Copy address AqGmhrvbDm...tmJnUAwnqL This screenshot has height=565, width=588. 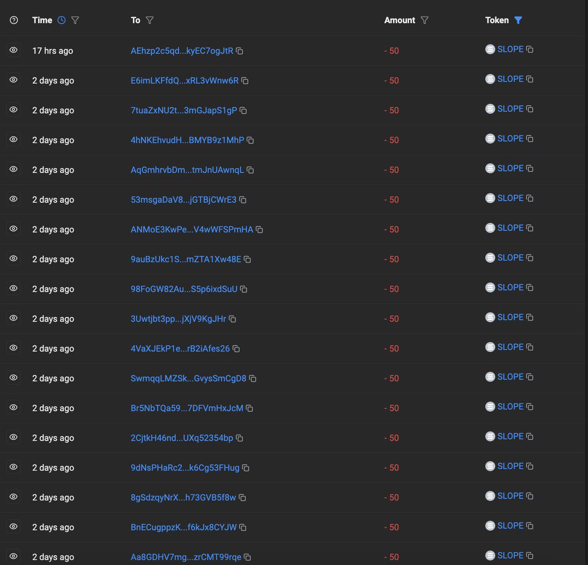pos(250,170)
